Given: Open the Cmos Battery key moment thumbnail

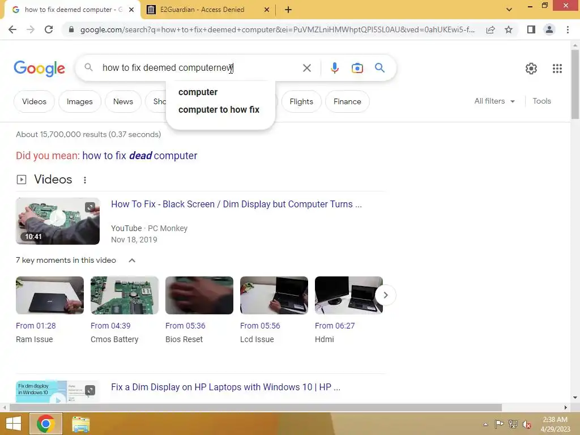Looking at the screenshot, I should [x=125, y=295].
